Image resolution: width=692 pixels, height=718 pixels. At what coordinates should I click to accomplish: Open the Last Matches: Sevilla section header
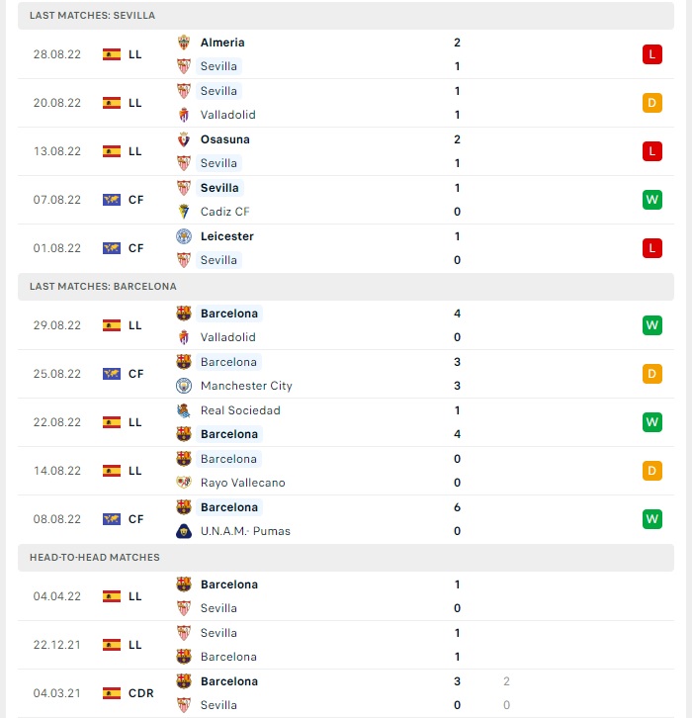click(346, 16)
